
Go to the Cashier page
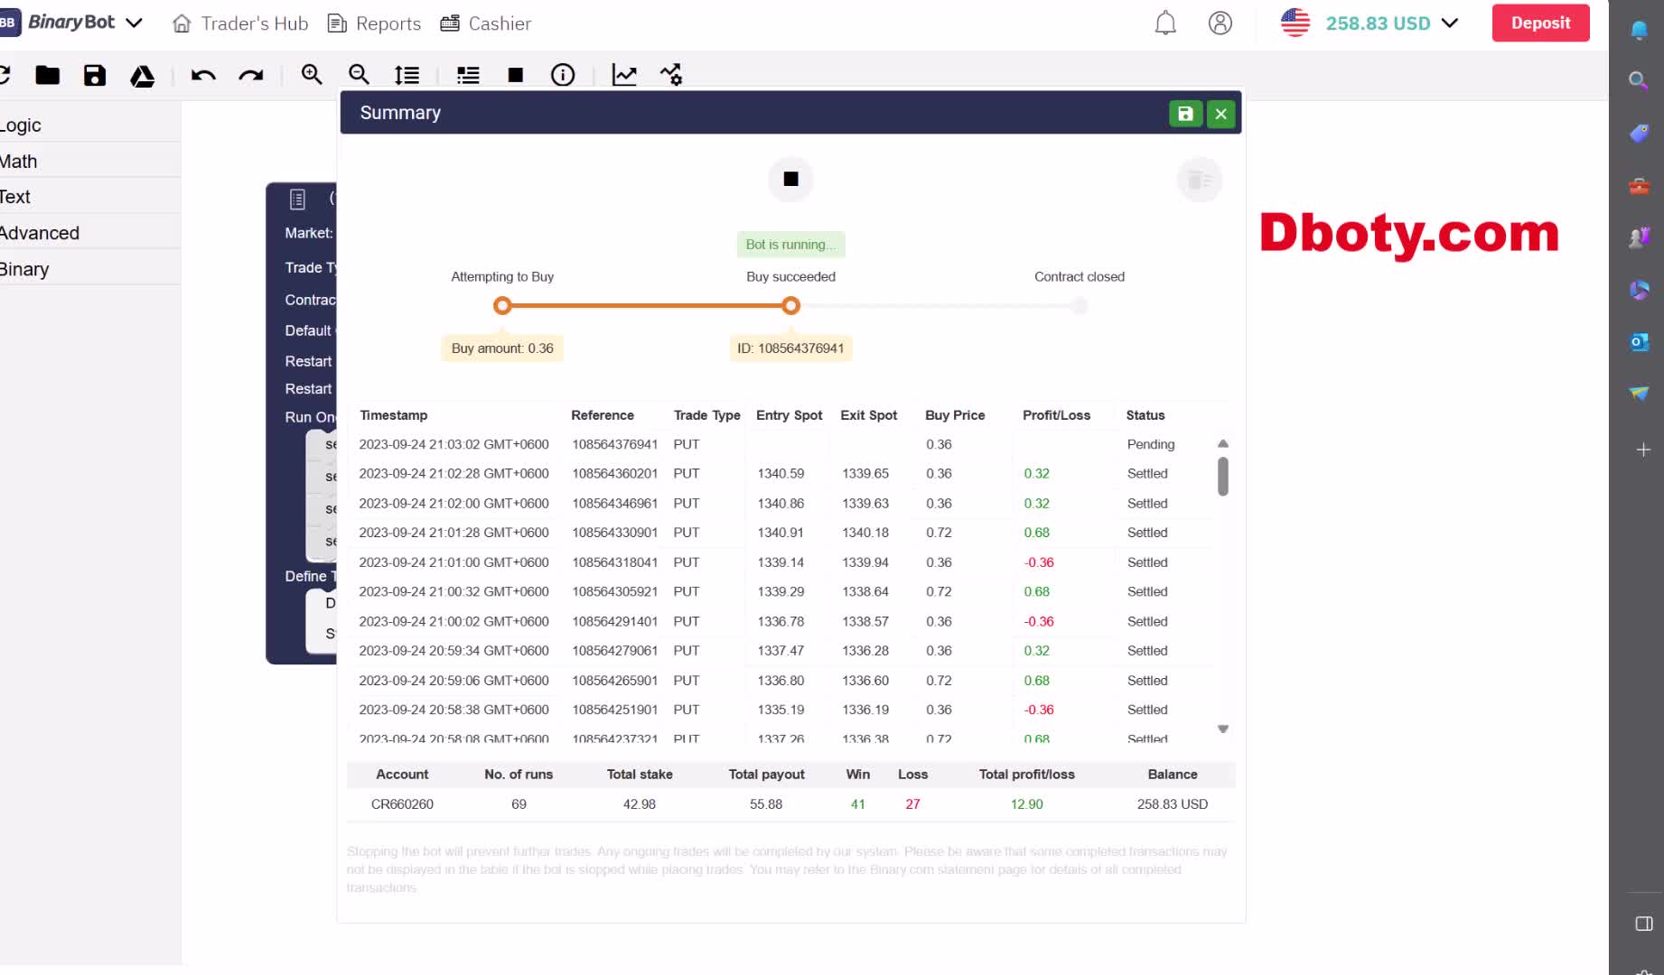pos(486,23)
